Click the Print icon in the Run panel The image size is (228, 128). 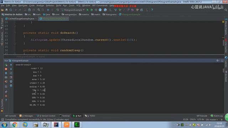[11, 81]
